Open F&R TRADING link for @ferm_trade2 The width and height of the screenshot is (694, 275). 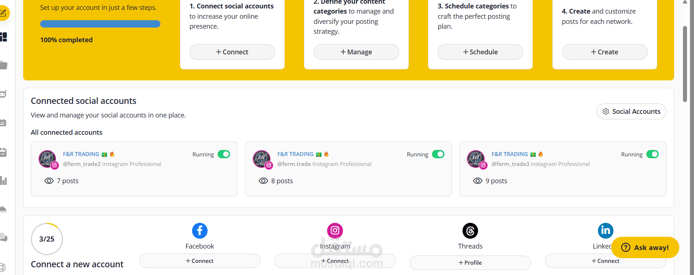pyautogui.click(x=81, y=154)
